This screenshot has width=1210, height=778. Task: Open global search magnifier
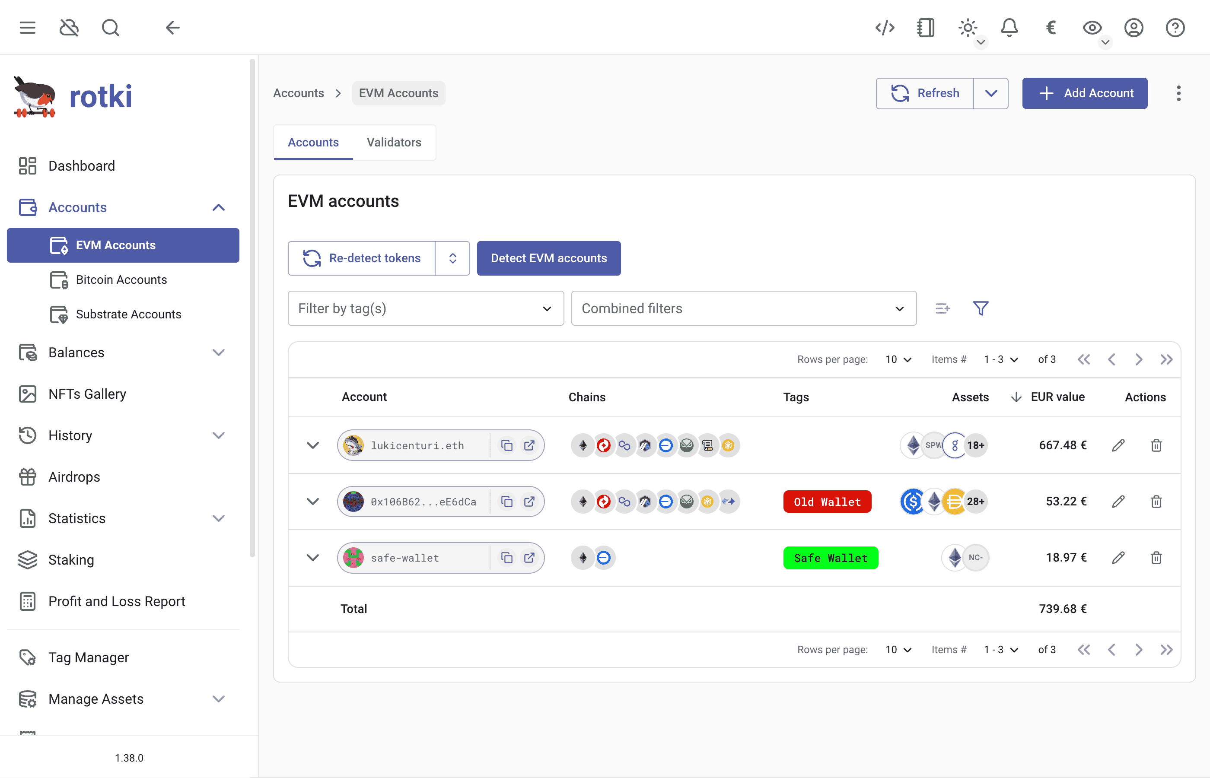[x=111, y=28]
